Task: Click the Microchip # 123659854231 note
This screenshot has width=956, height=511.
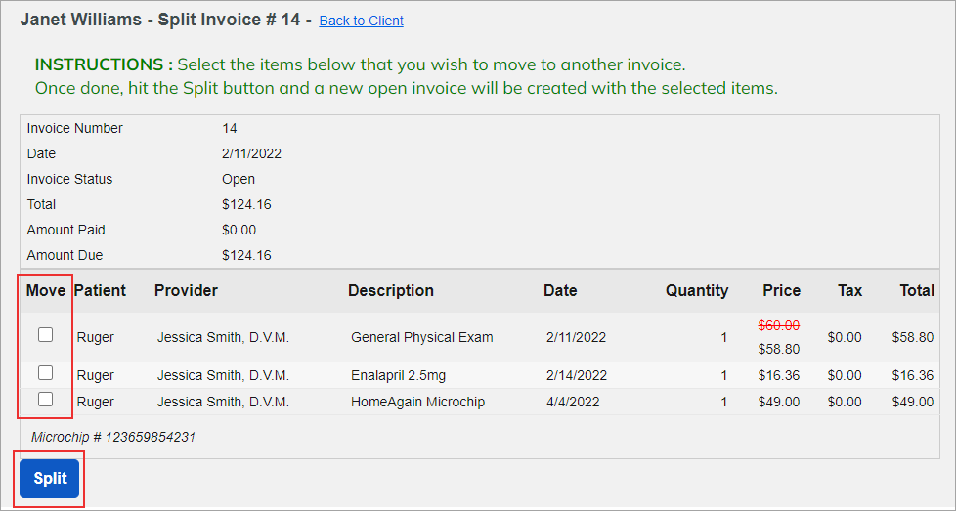Action: [113, 437]
